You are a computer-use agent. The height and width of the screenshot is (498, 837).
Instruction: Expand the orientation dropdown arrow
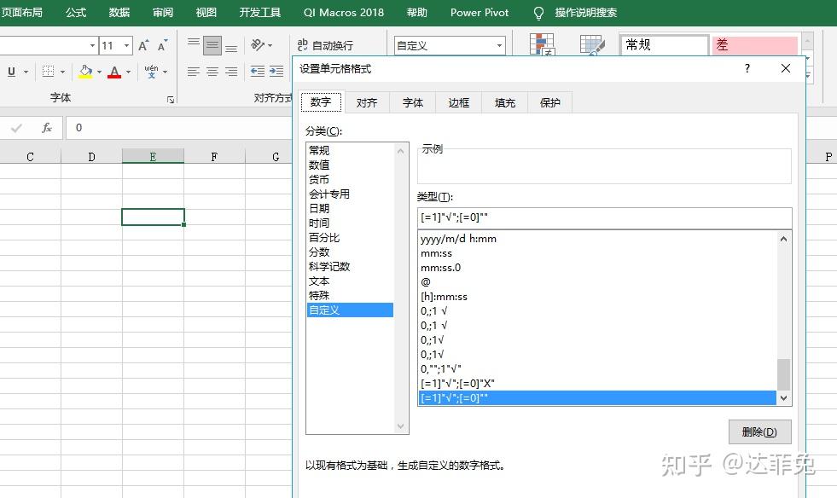(270, 46)
